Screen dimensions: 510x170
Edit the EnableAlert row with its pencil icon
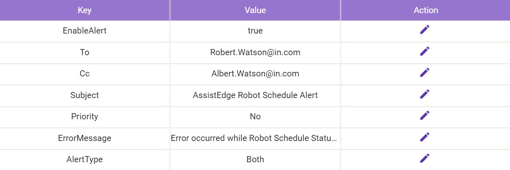click(x=425, y=30)
